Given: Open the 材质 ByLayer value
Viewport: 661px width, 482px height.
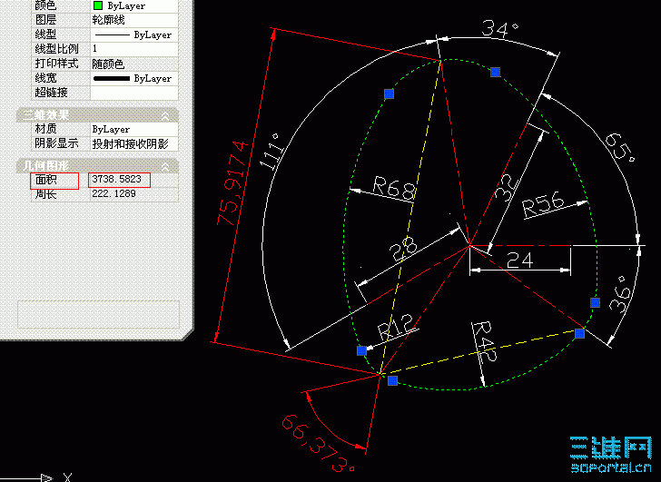Looking at the screenshot, I should coord(134,129).
